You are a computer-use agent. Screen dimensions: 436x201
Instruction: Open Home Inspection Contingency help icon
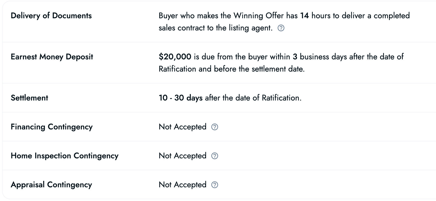[x=215, y=156]
